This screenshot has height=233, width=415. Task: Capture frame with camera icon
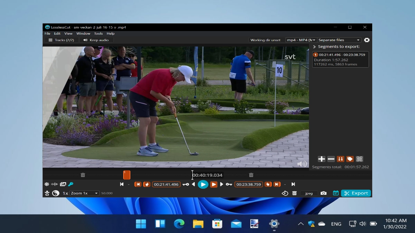point(324,193)
